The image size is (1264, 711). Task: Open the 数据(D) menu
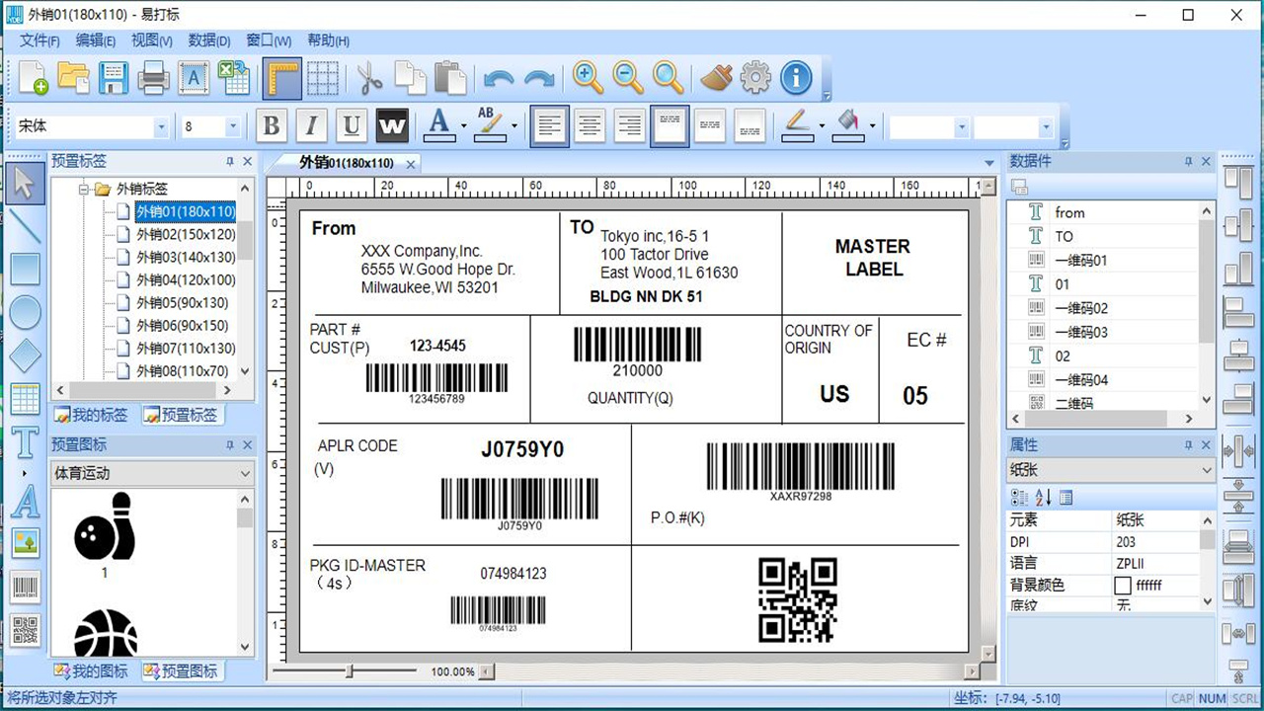208,40
